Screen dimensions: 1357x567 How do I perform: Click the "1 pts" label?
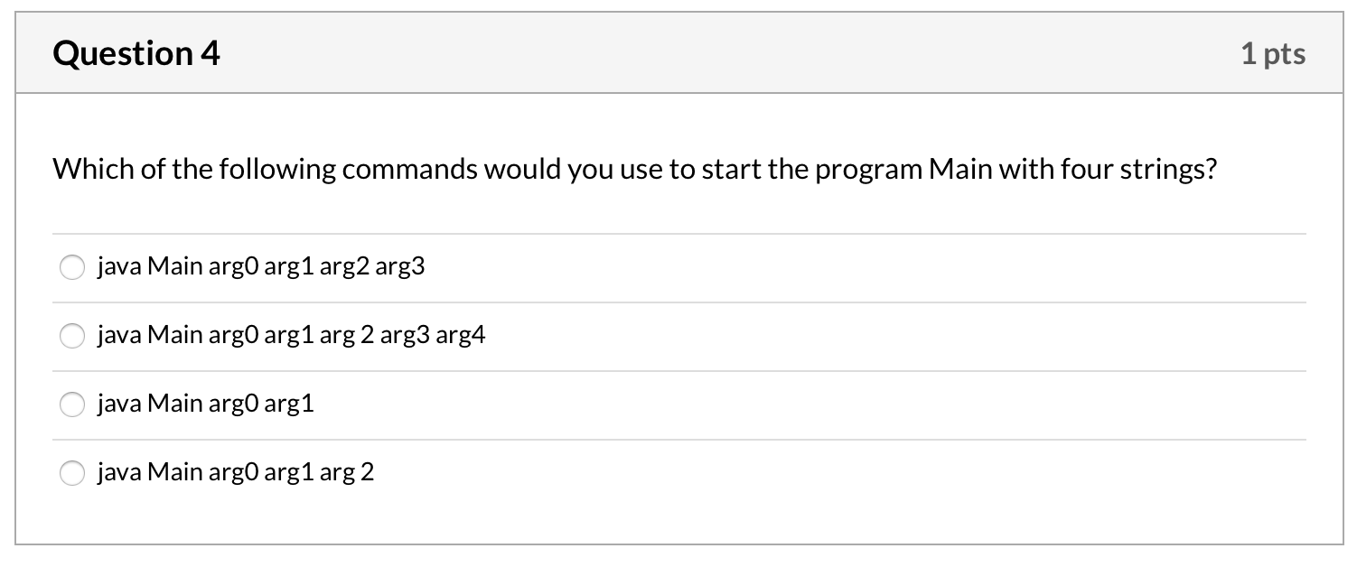(x=1276, y=53)
